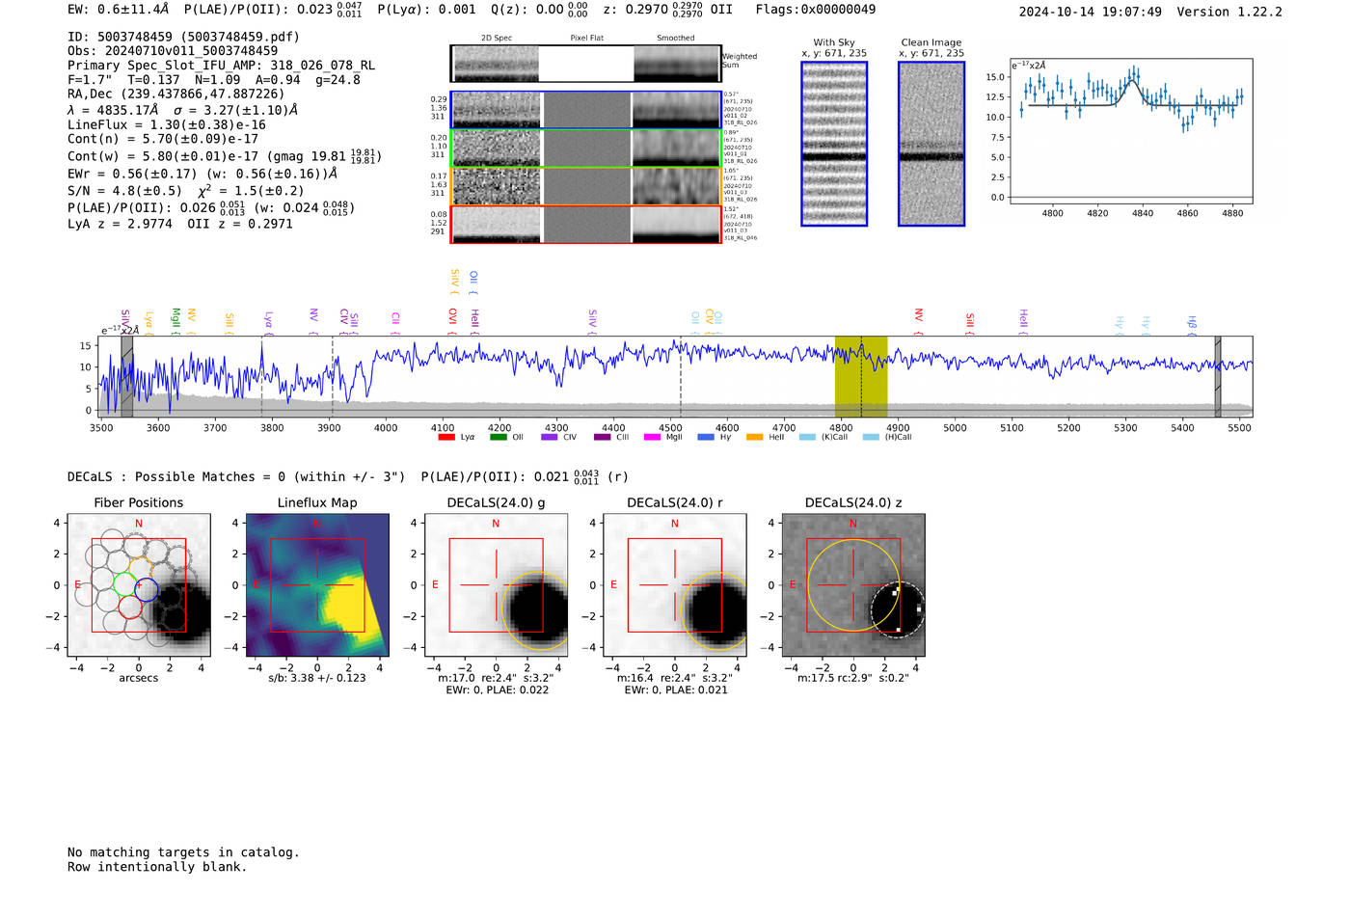This screenshot has width=1350, height=919.
Task: Click the Primary Spec_Slot_IFU_AMP line
Action: click(x=222, y=66)
